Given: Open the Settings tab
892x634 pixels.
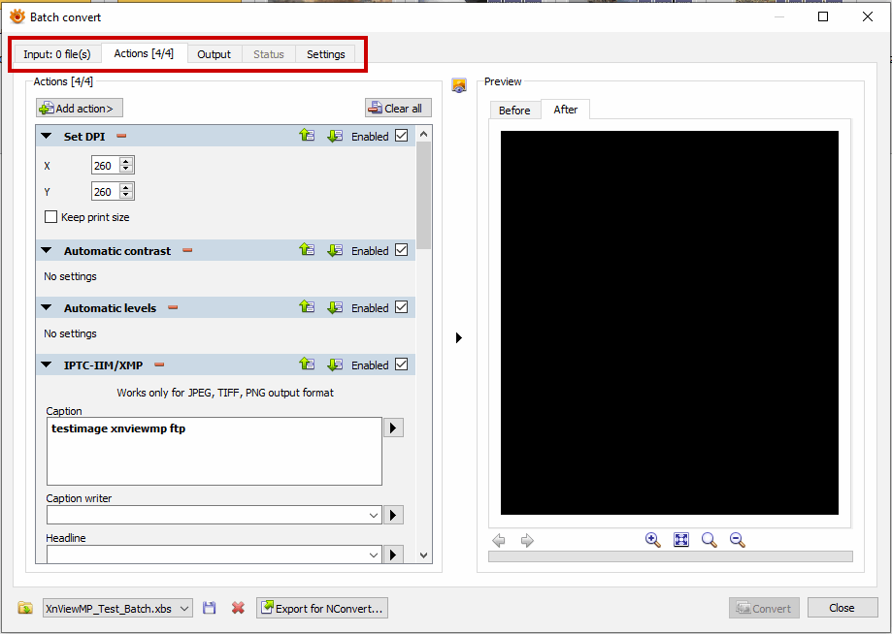Looking at the screenshot, I should [x=326, y=54].
